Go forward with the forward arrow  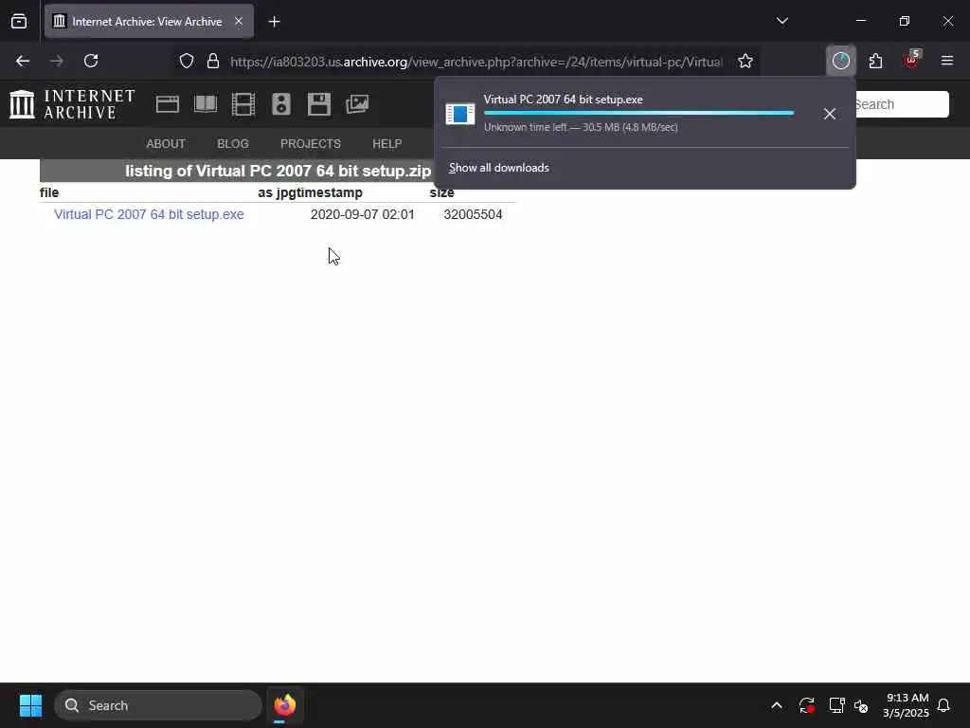(x=57, y=61)
